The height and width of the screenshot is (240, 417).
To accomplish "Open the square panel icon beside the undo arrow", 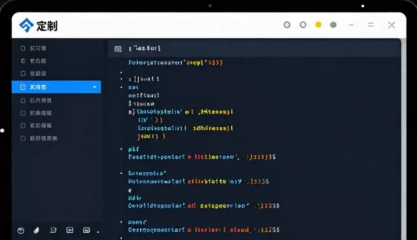I will coord(70,230).
